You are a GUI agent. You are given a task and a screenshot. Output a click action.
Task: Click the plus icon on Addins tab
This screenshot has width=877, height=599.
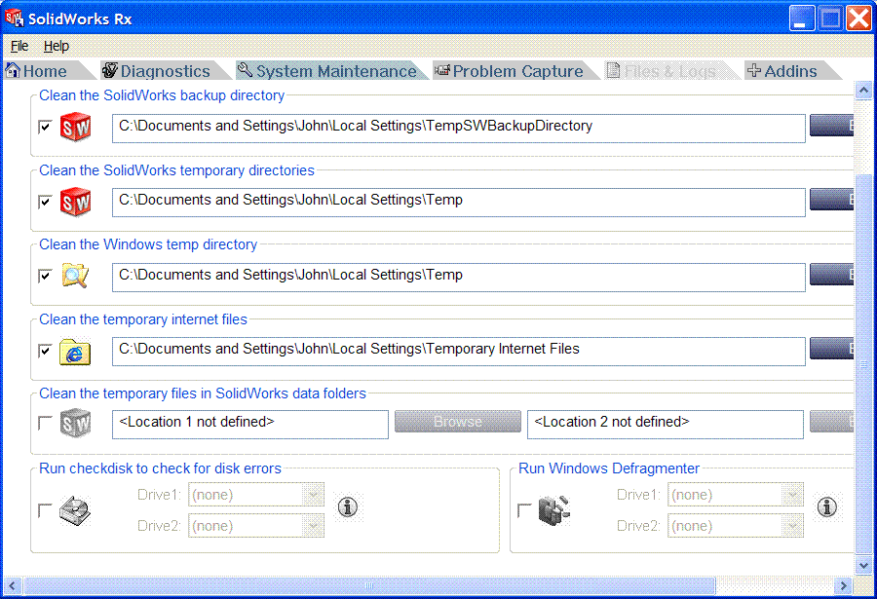tap(754, 70)
